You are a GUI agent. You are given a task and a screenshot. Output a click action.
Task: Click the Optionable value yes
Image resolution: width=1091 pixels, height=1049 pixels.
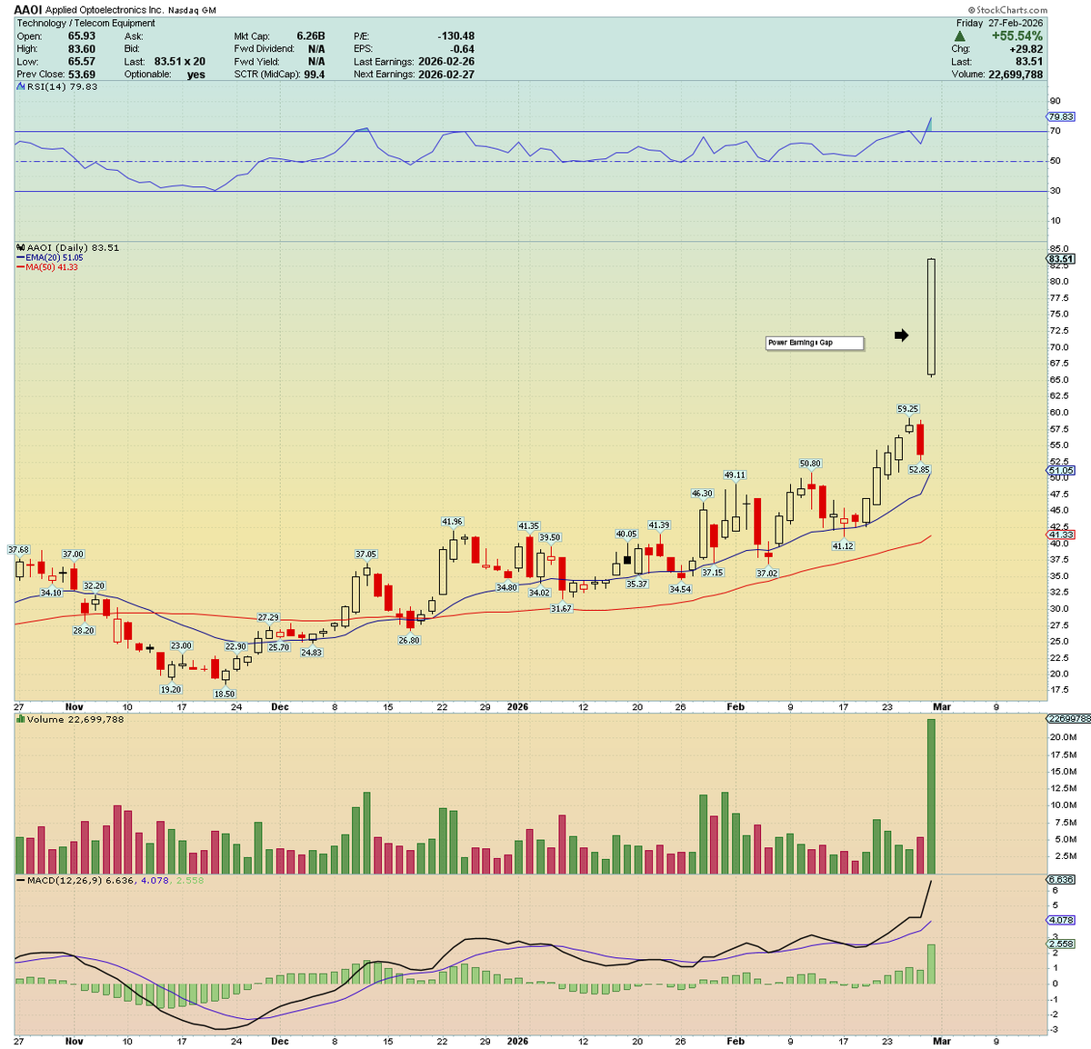[x=196, y=75]
